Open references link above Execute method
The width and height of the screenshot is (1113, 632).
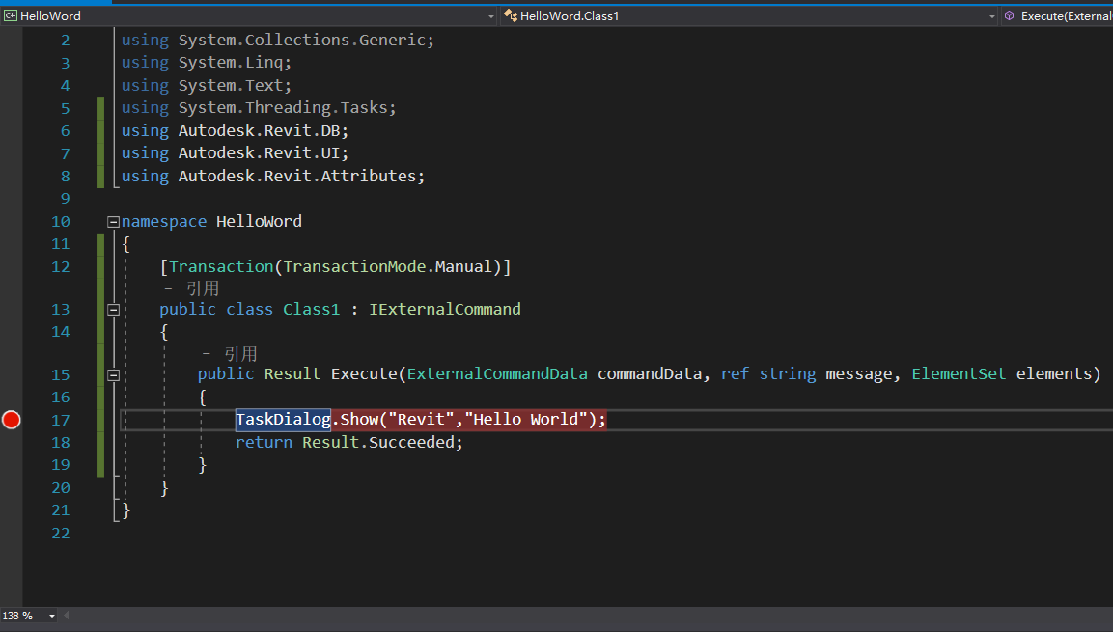coord(231,353)
